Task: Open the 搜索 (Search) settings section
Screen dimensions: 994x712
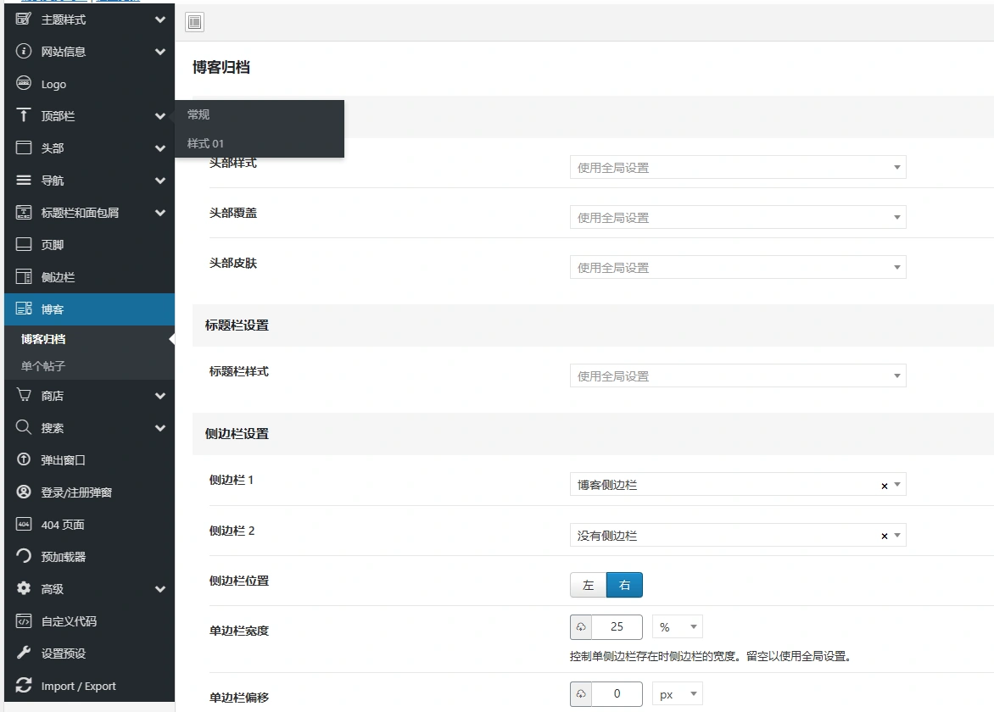Action: (x=53, y=427)
